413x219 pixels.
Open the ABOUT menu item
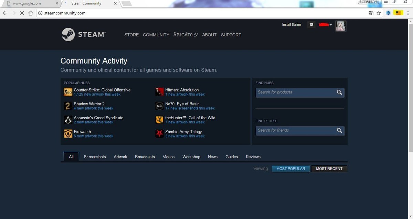pos(209,35)
